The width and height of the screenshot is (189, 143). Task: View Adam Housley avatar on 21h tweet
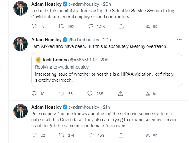pos(21,111)
